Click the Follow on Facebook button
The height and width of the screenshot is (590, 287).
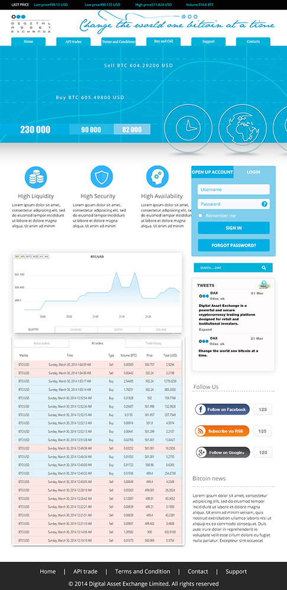coord(223,409)
